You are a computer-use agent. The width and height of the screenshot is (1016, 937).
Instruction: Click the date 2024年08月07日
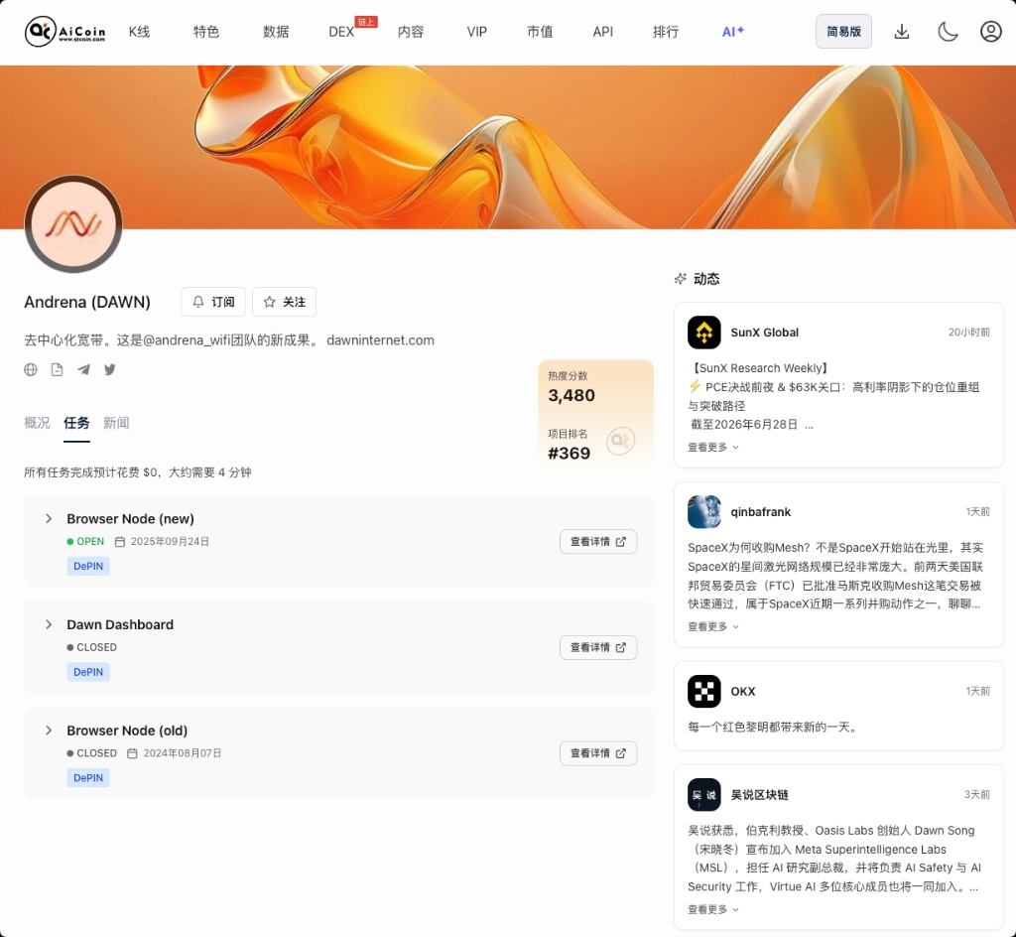click(x=183, y=753)
